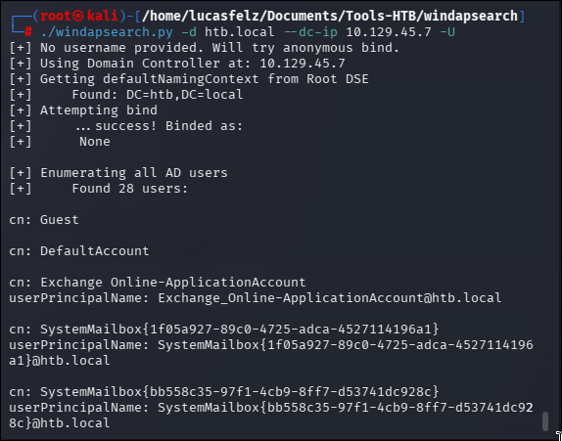
Task: Click the red # prompt symbol
Action: (28, 32)
